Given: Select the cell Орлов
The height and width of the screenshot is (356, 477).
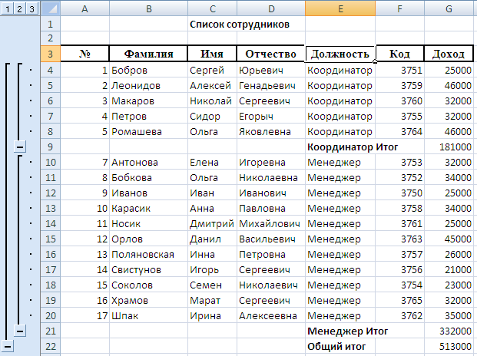Looking at the screenshot, I should coord(148,239).
